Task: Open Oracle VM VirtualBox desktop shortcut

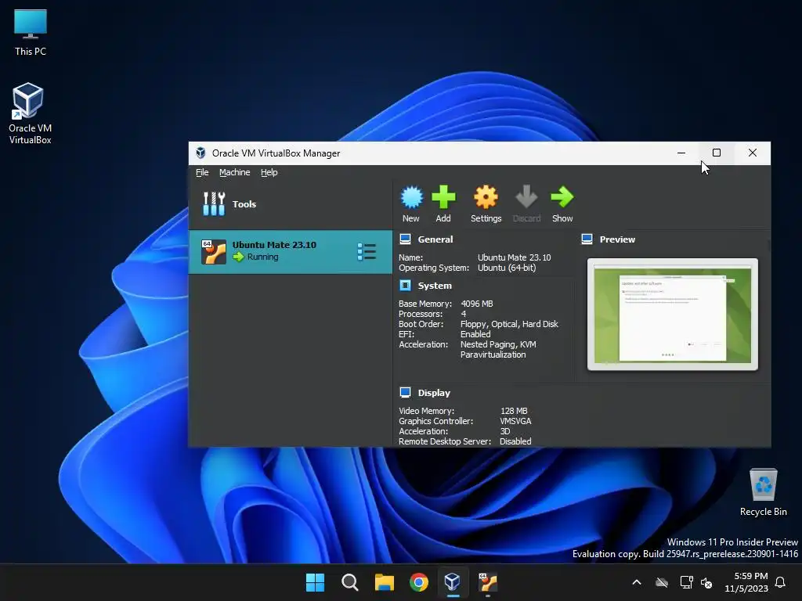Action: click(x=30, y=113)
